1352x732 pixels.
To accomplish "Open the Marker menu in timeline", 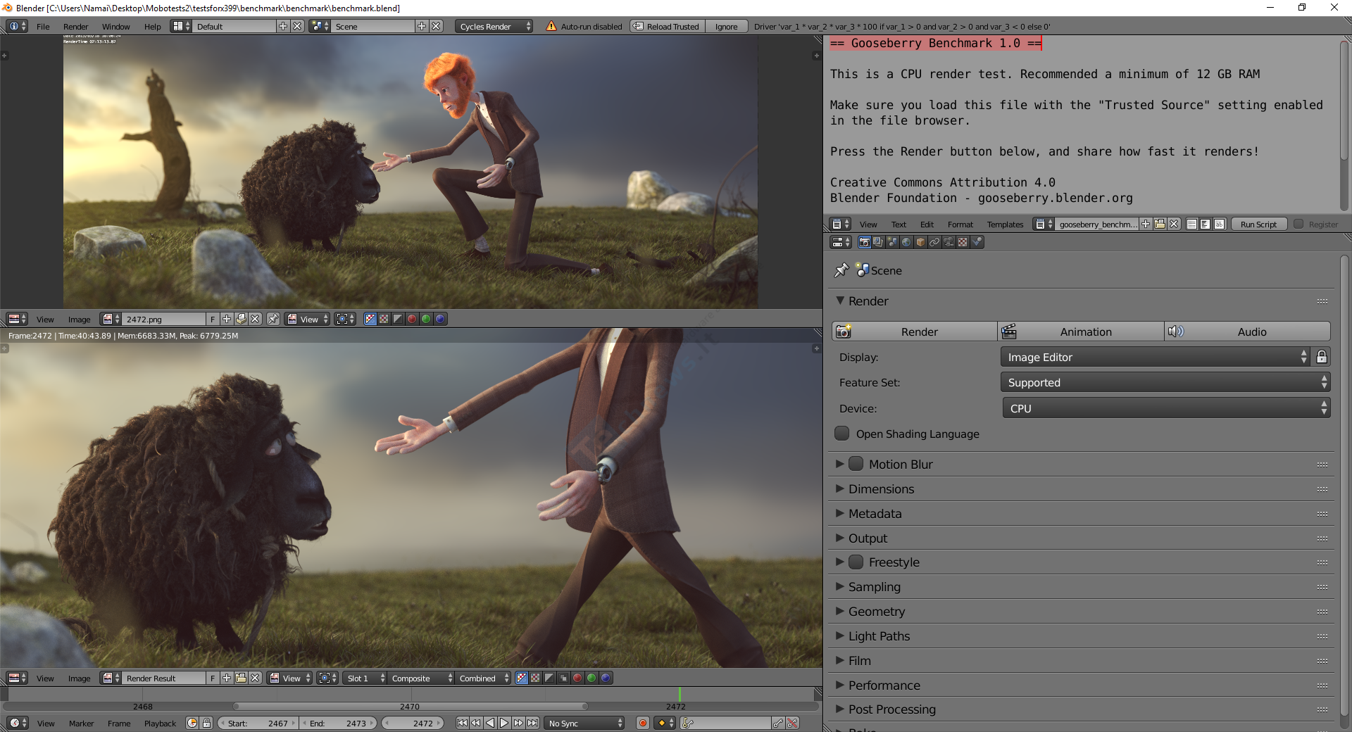I will click(81, 723).
